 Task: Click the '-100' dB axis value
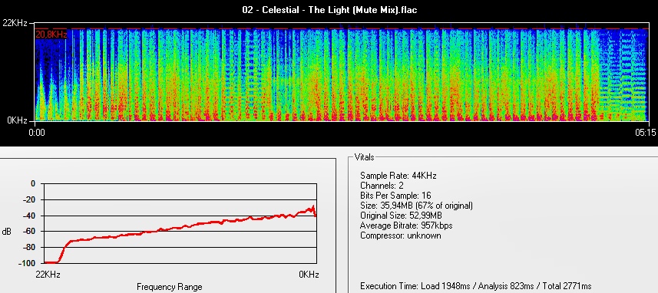[26, 263]
